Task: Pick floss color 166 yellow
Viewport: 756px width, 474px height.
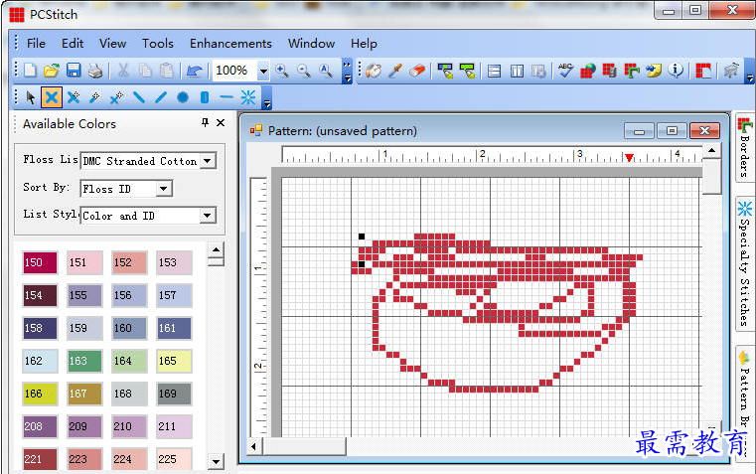Action: click(x=40, y=394)
